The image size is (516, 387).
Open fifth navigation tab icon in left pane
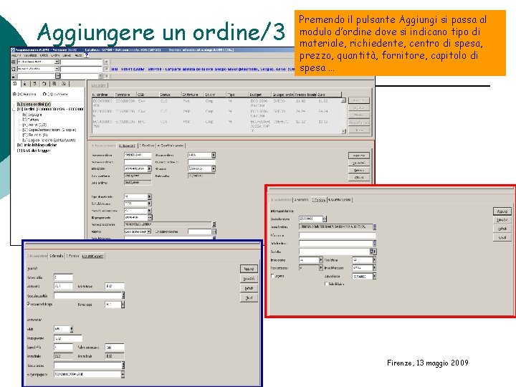pos(54,84)
